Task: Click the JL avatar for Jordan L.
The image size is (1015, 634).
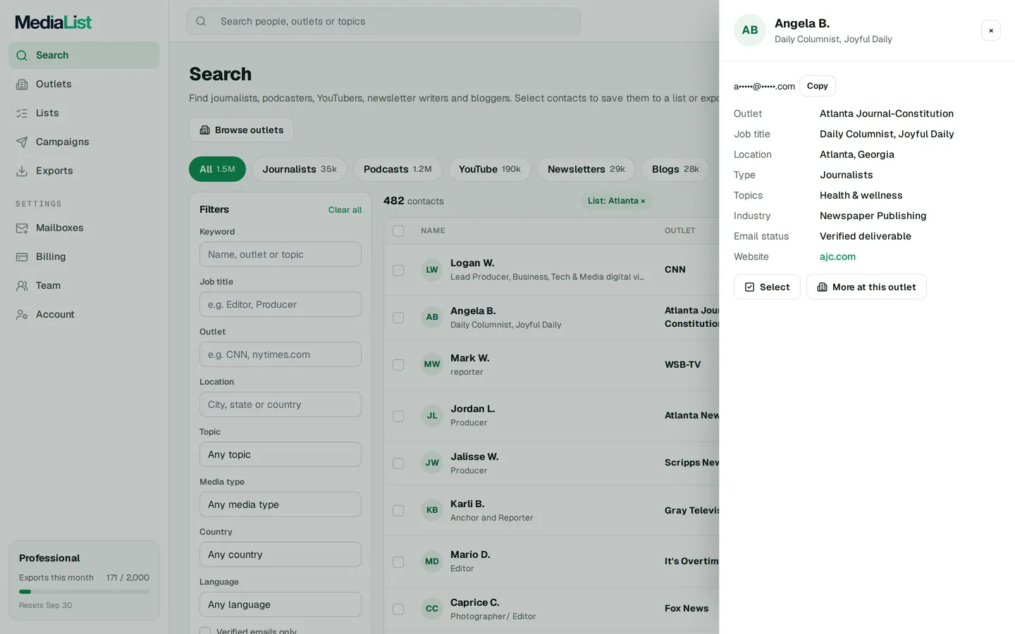Action: [x=432, y=416]
